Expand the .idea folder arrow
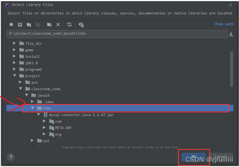This screenshot has width=239, height=167. [32, 101]
